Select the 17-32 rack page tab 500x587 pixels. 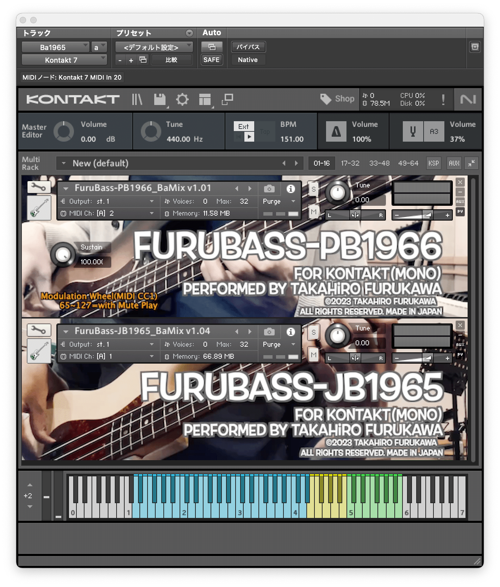[350, 163]
